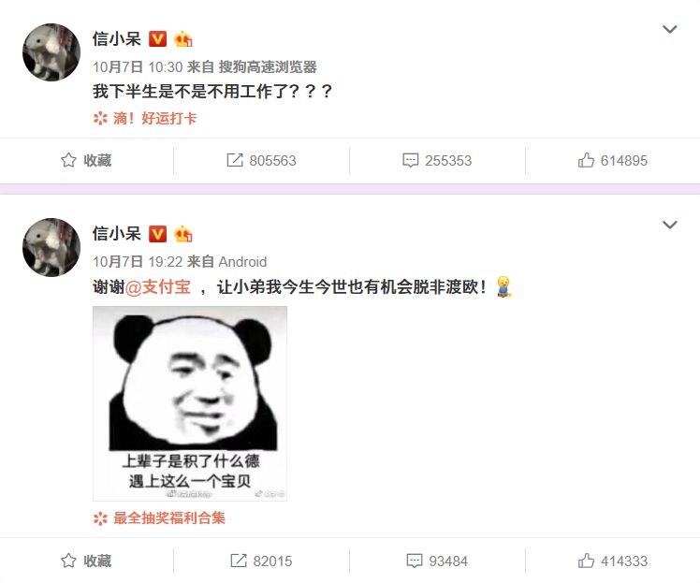Click the orange V verified badge on second post
The height and width of the screenshot is (583, 700).
pos(157,234)
